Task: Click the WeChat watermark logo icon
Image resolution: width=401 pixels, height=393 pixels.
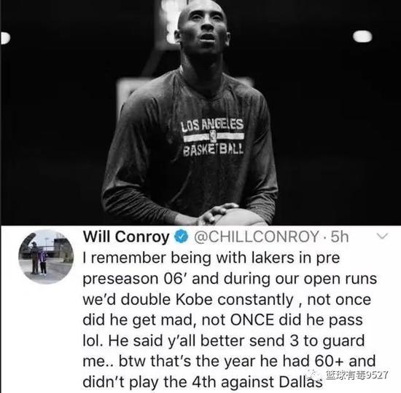Action: [x=316, y=374]
